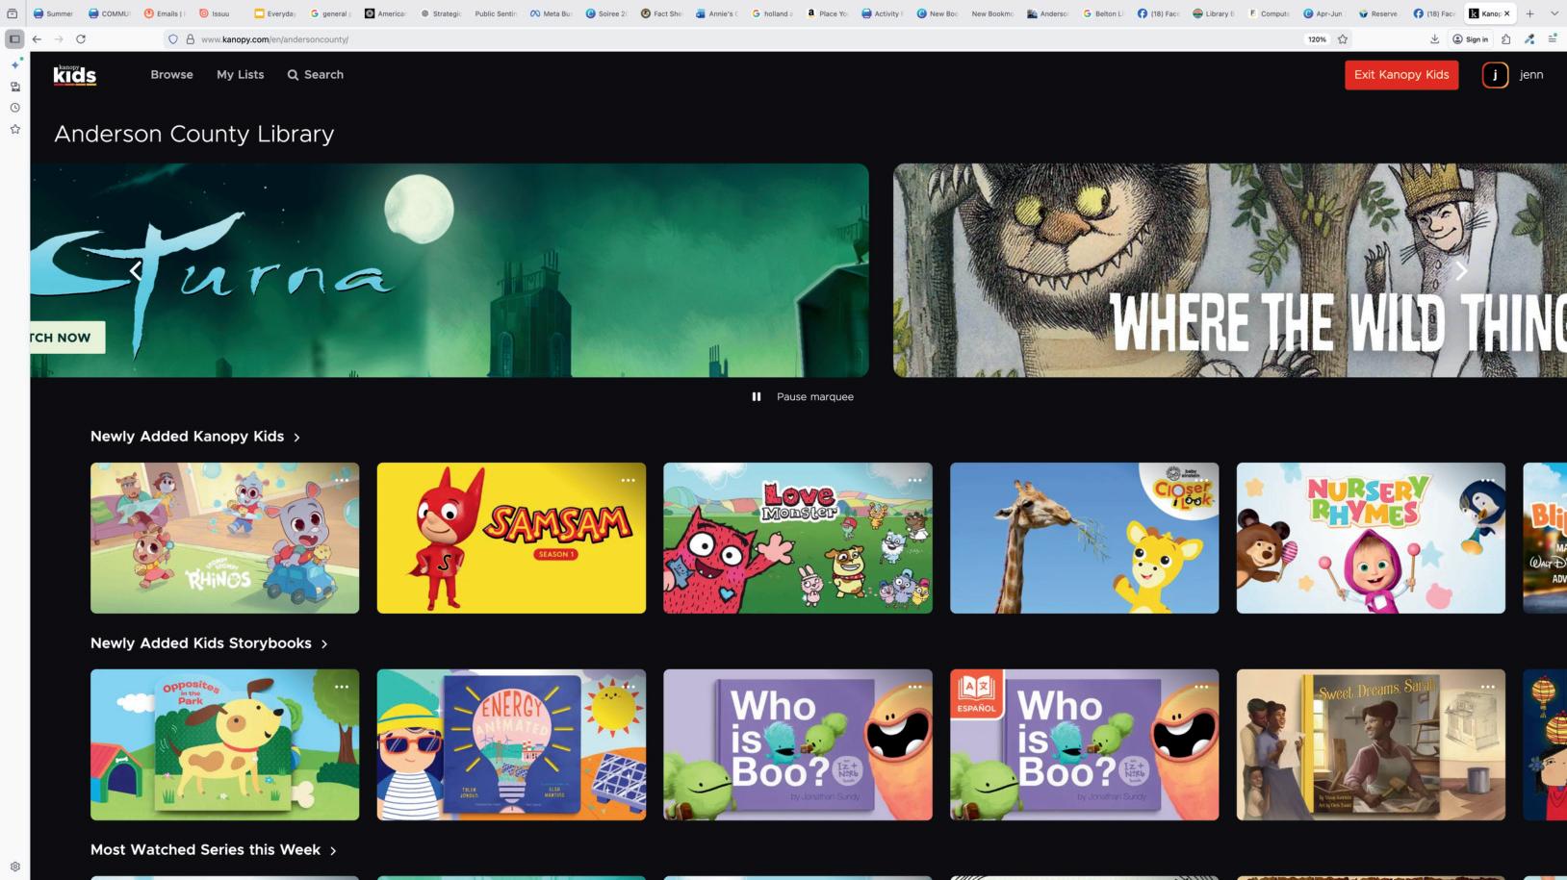
Task: Open three-dot menu on Love Monster card
Action: [x=914, y=480]
